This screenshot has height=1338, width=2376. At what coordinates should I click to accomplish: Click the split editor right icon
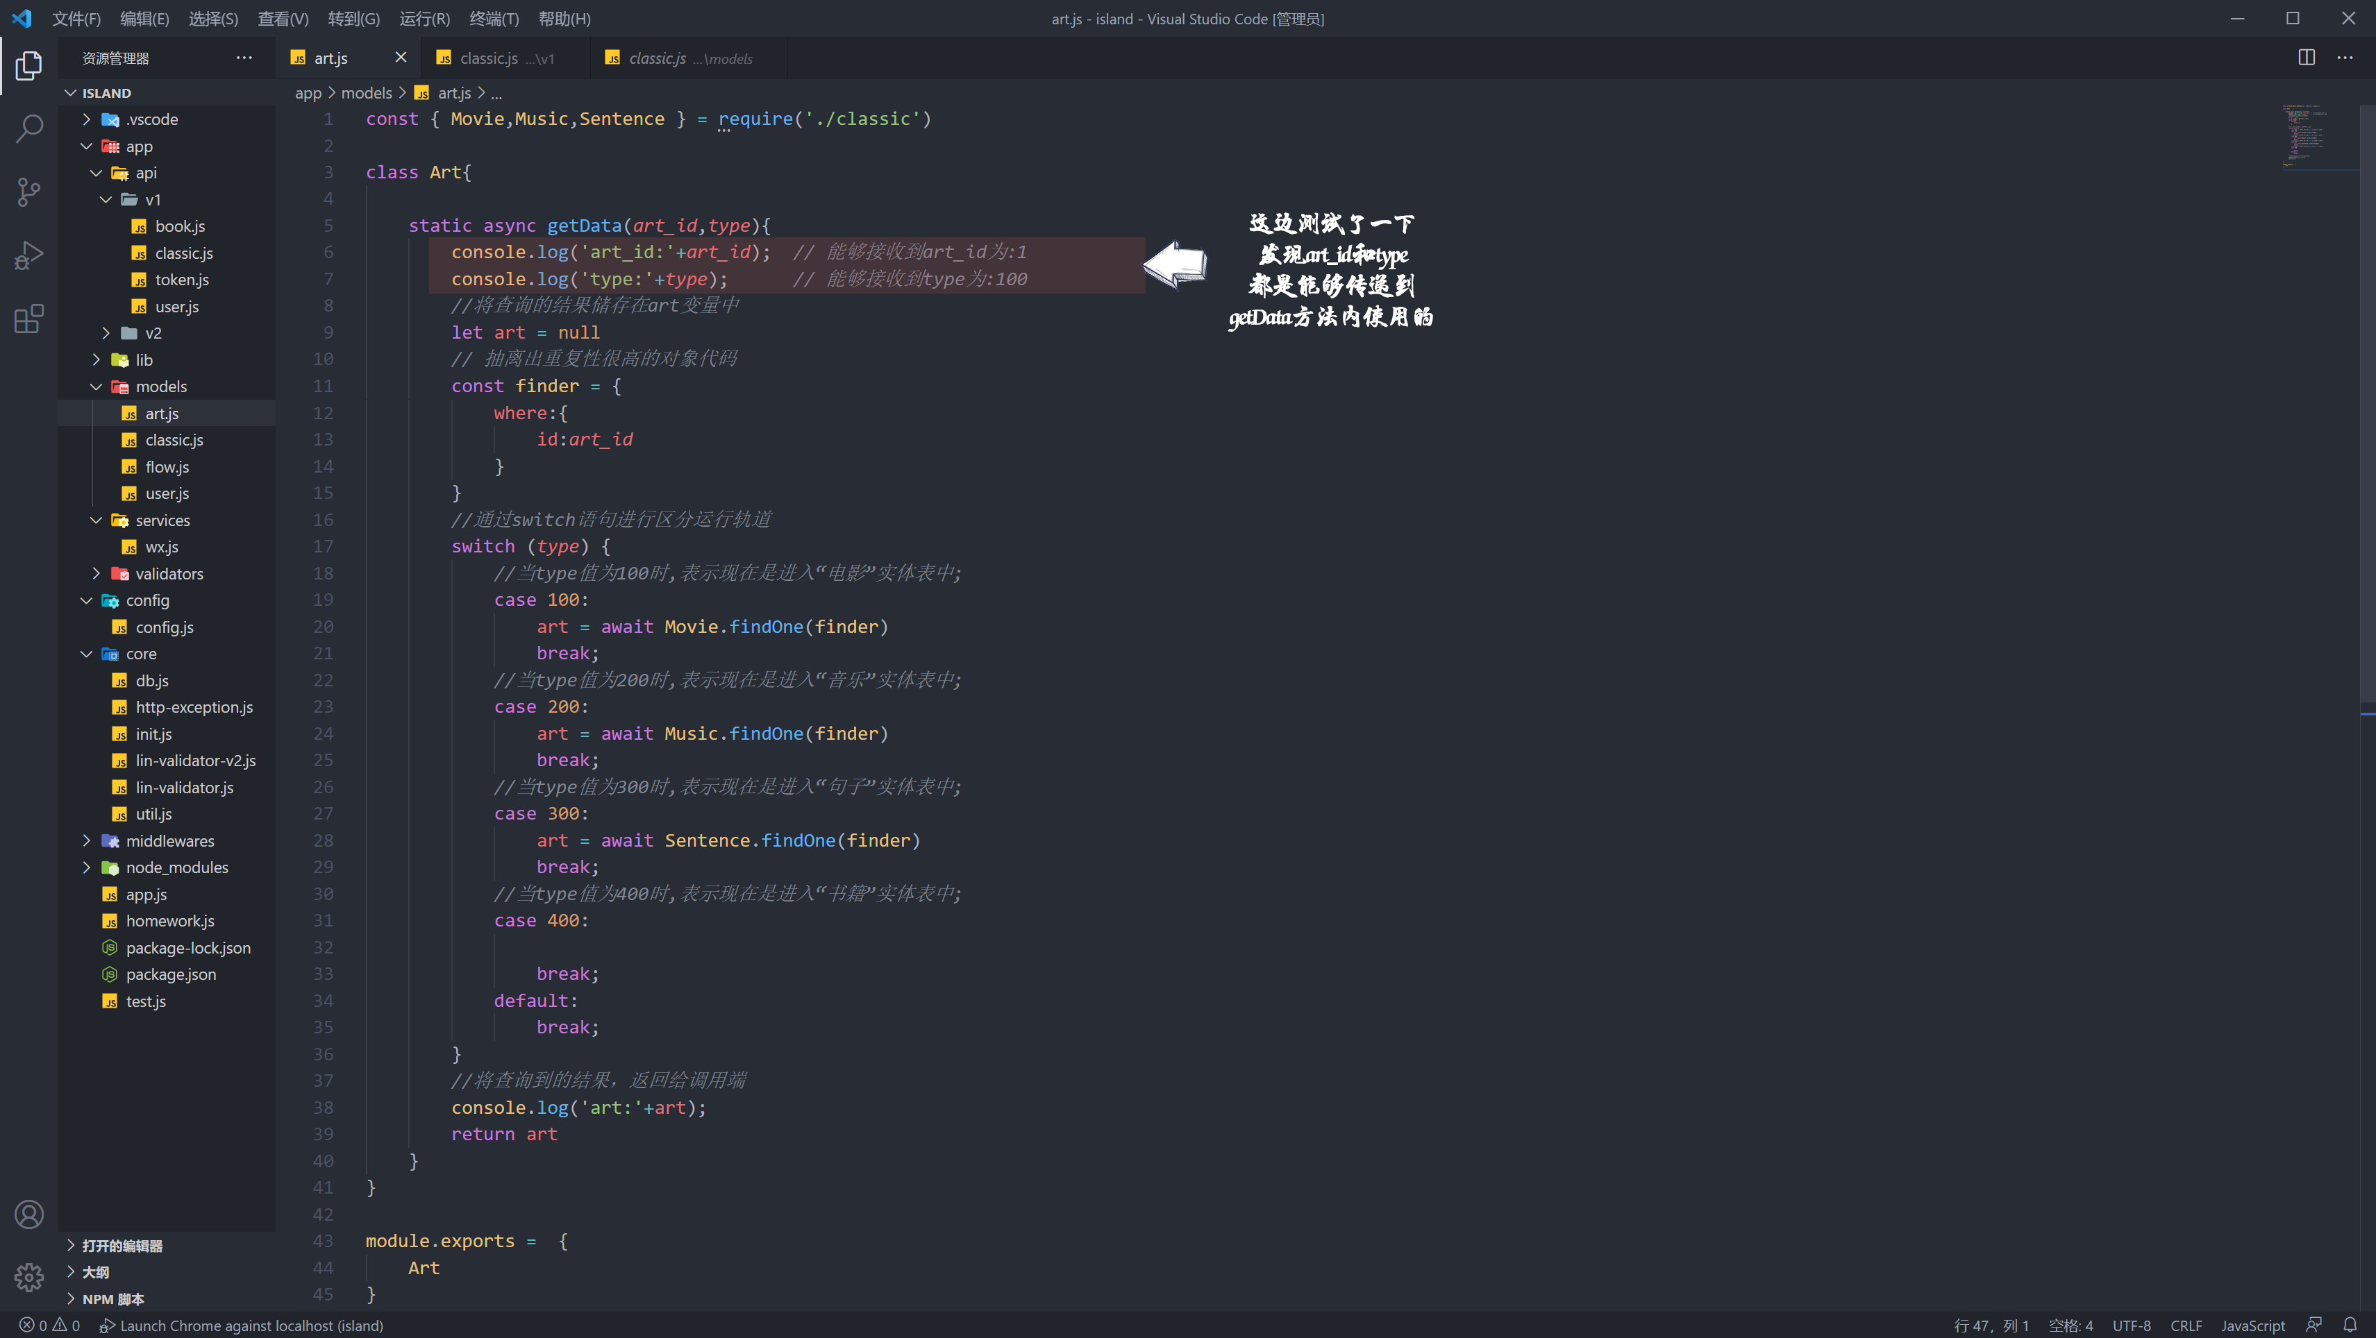(x=2306, y=57)
